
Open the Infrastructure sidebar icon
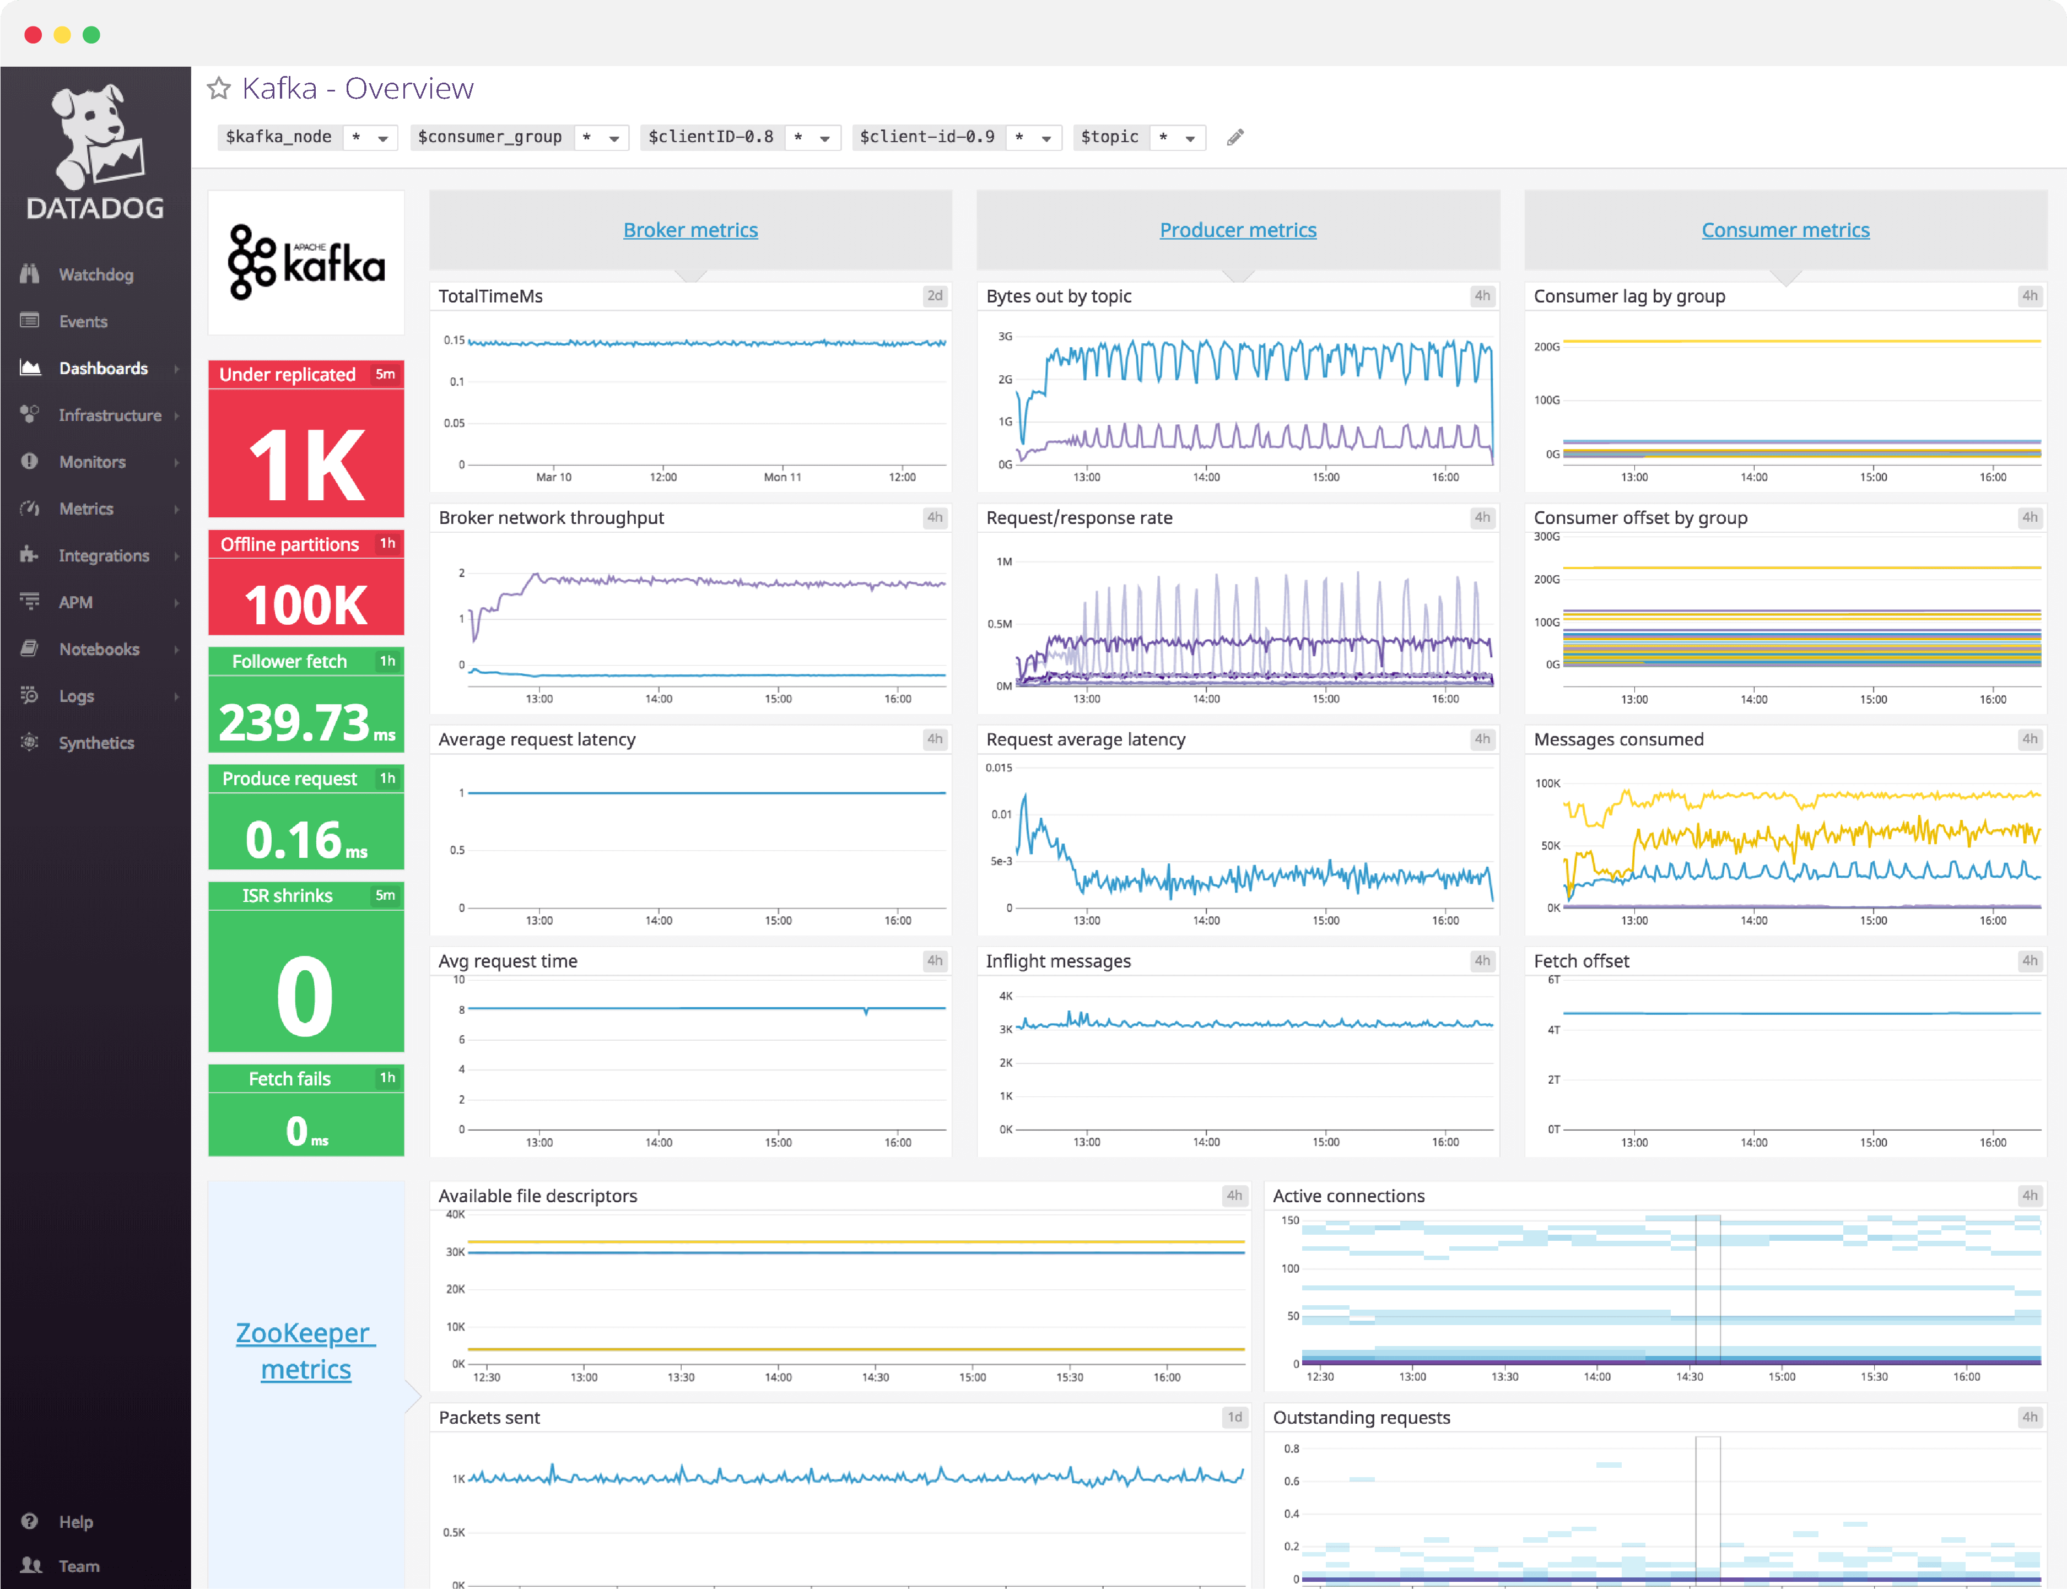(31, 414)
